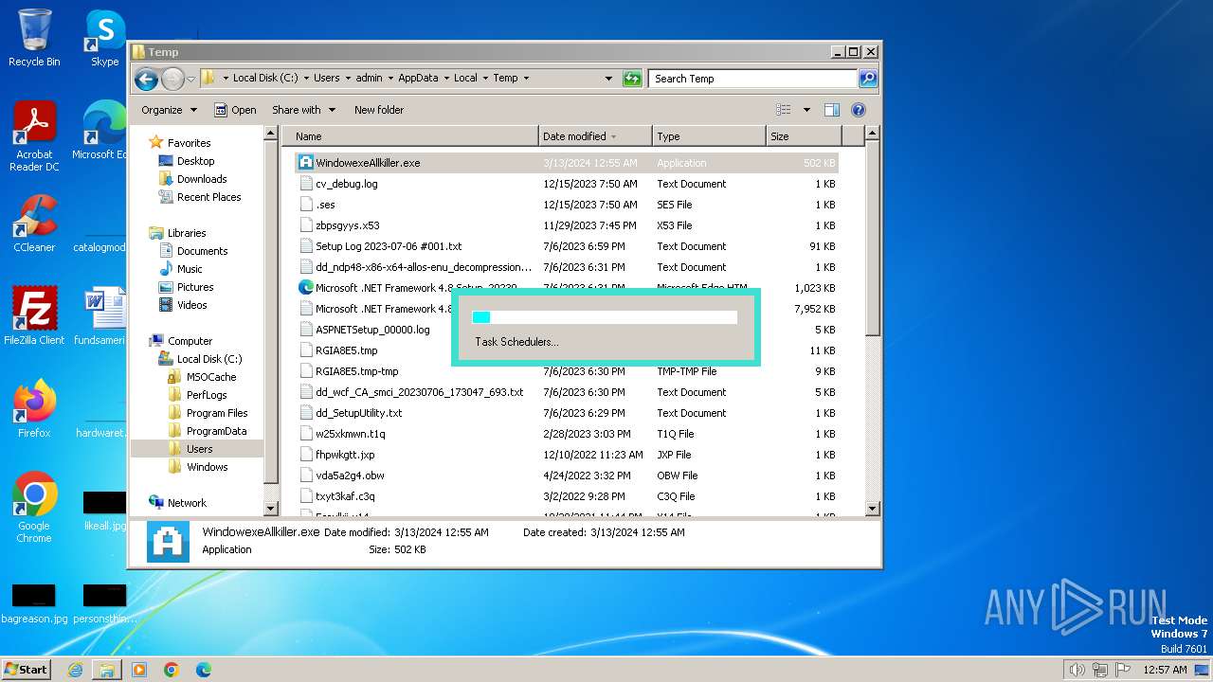Select Music library
The width and height of the screenshot is (1213, 682).
(x=190, y=269)
